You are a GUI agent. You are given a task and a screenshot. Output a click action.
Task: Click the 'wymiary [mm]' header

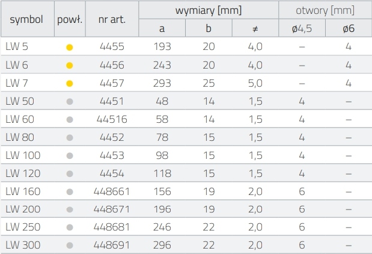click(x=209, y=10)
